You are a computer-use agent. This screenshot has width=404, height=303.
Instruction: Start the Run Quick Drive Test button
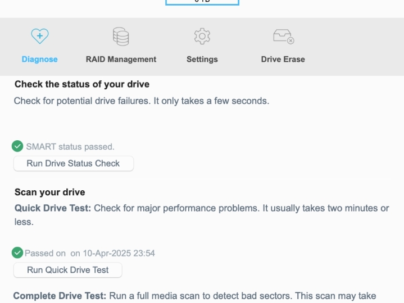68,270
